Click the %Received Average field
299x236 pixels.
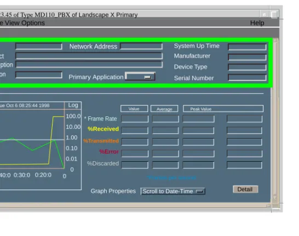click(165, 130)
